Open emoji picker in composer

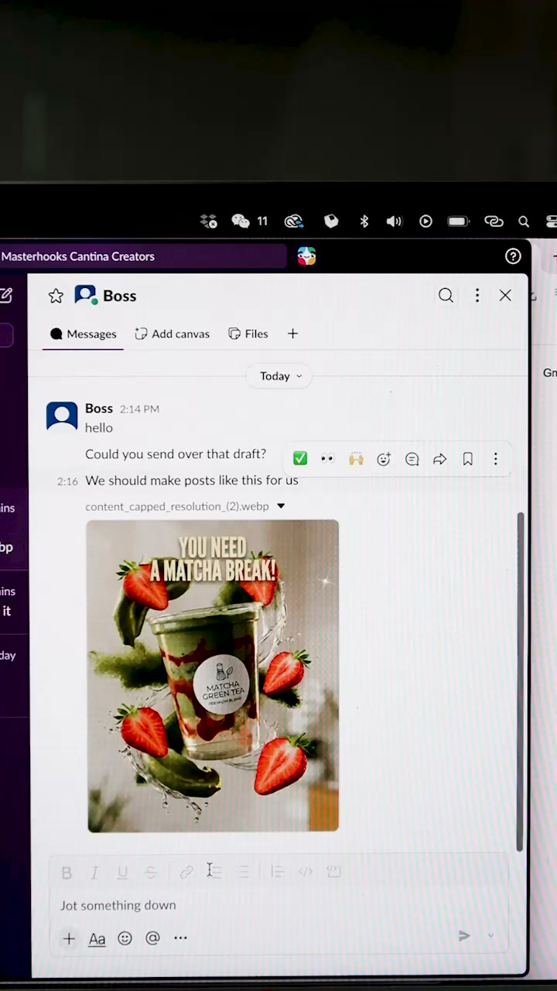[x=125, y=938]
